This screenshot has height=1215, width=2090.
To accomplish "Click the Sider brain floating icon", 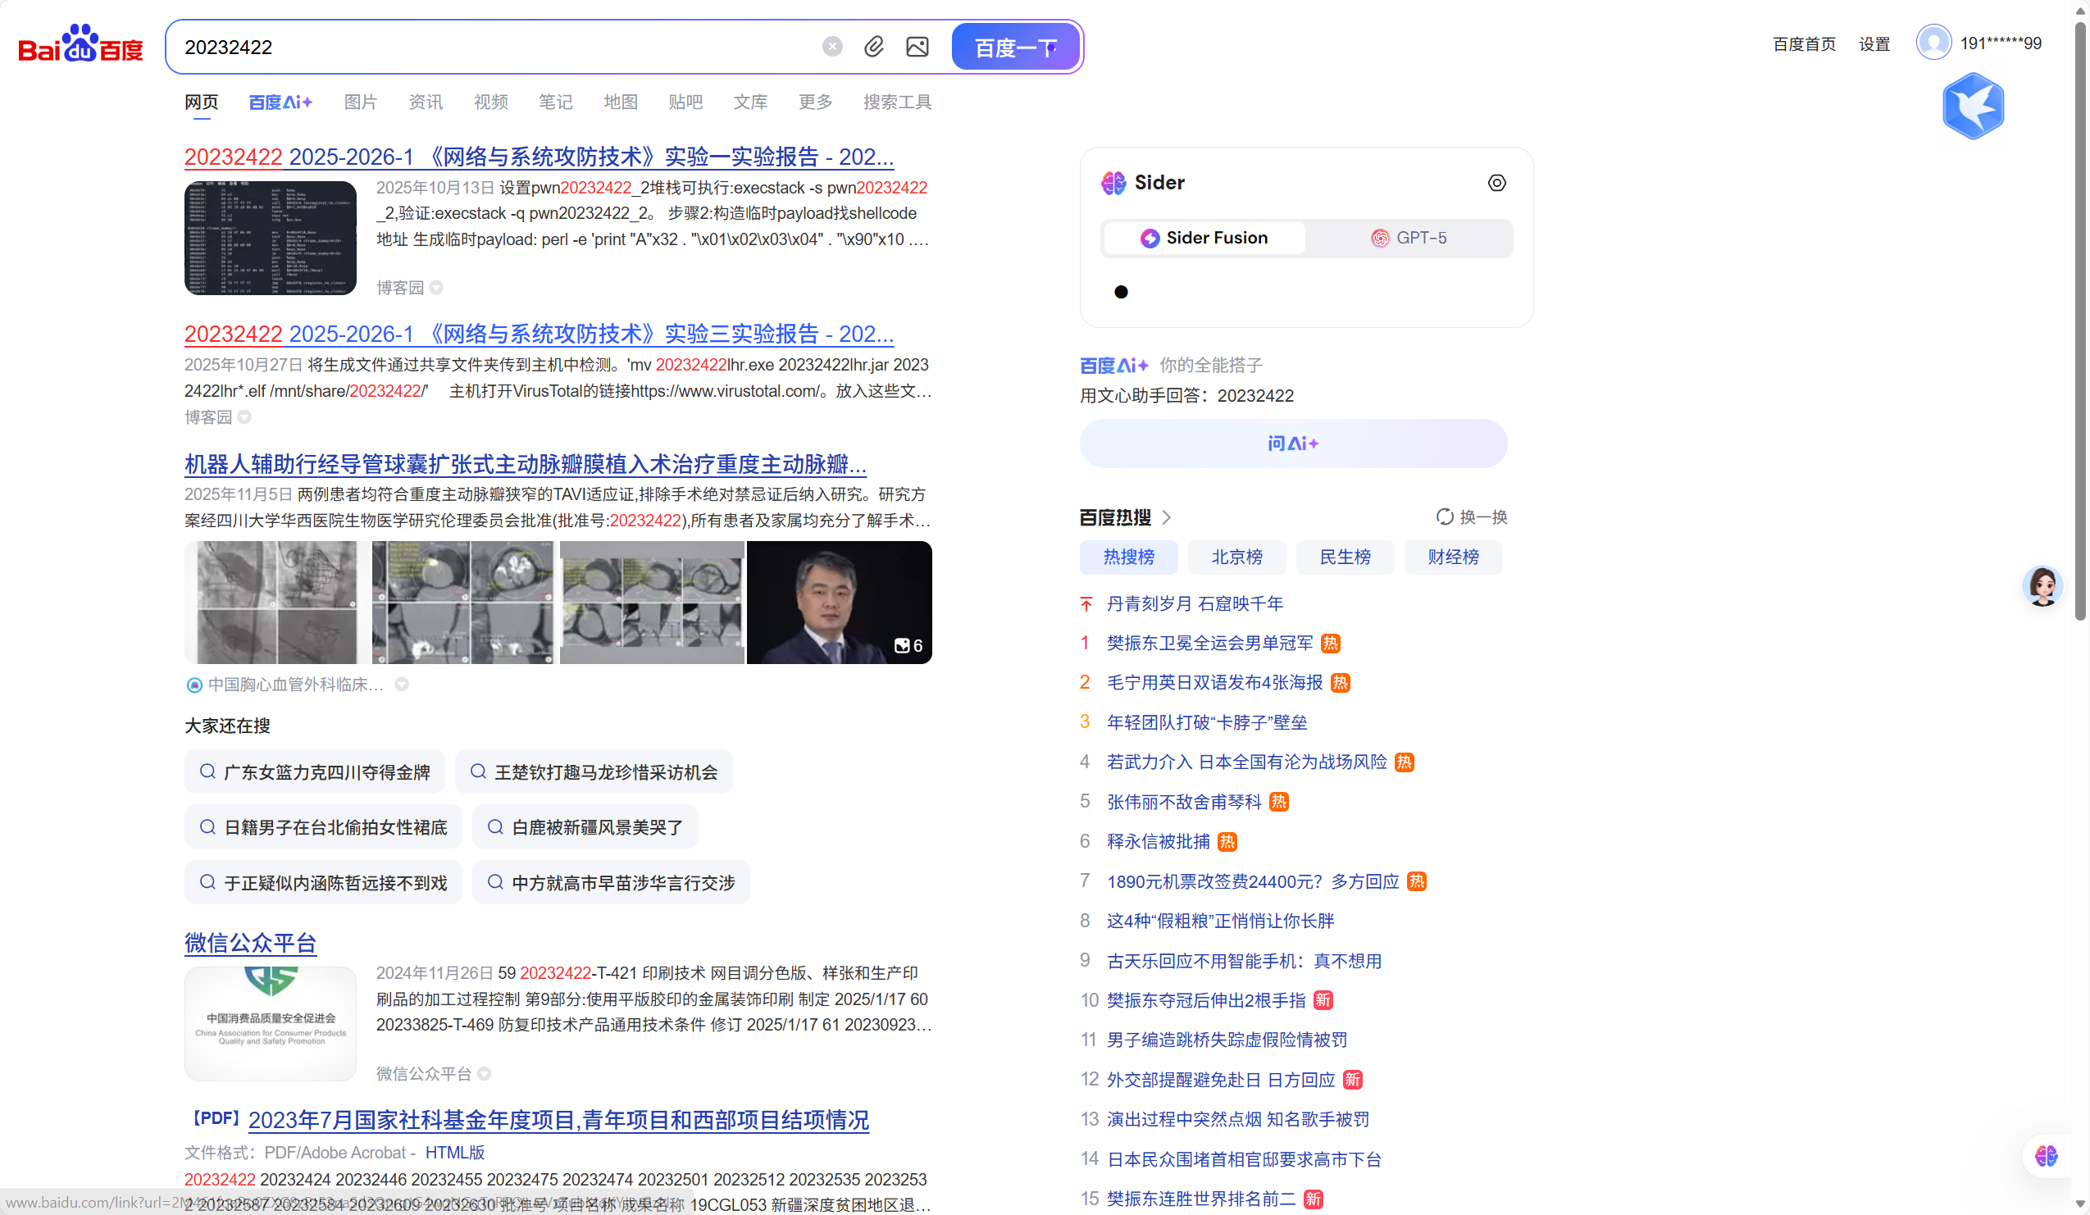I will click(2045, 1155).
